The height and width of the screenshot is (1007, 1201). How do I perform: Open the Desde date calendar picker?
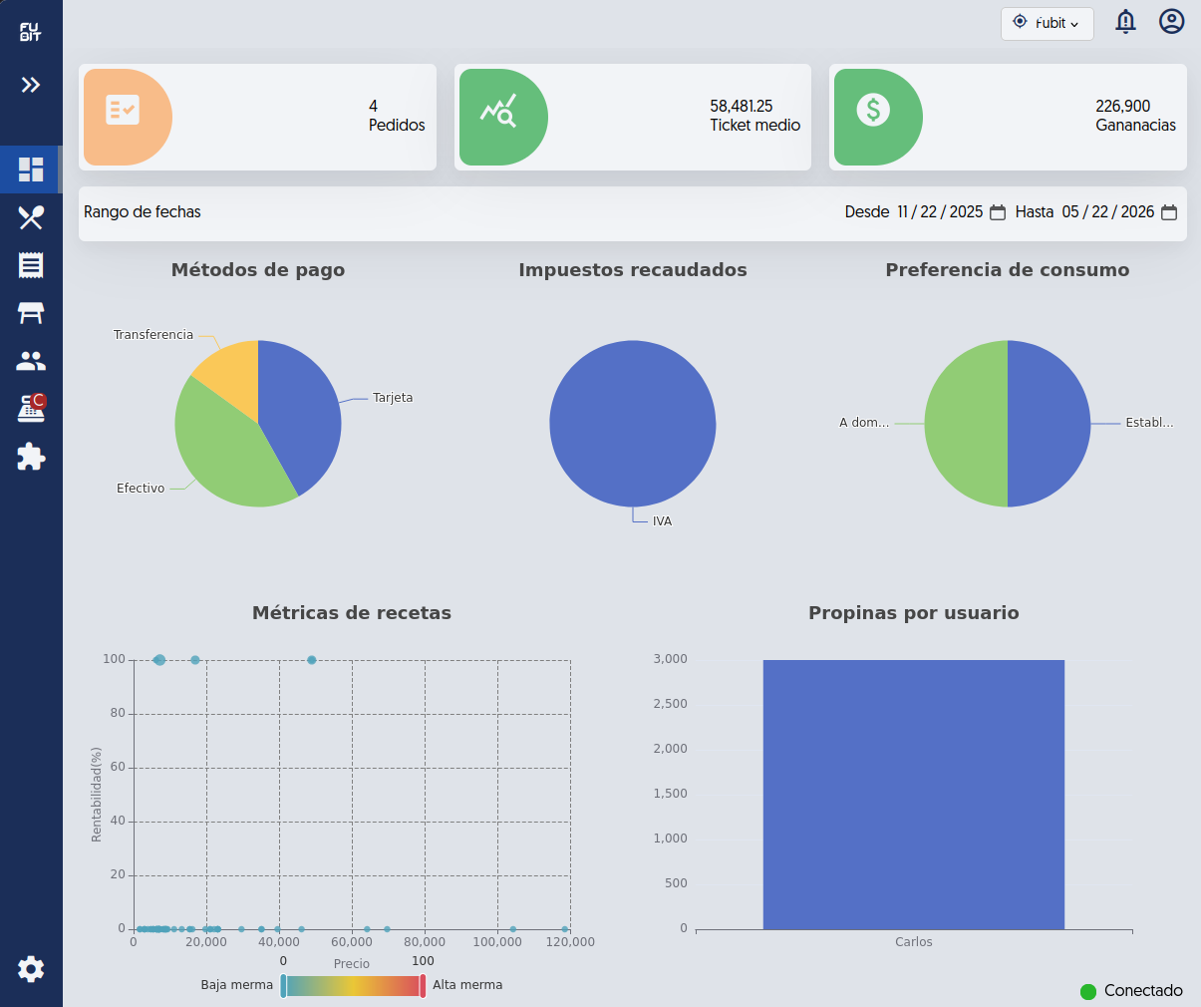coord(998,212)
